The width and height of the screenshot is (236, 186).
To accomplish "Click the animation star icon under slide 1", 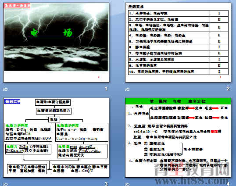I will click(5, 89).
